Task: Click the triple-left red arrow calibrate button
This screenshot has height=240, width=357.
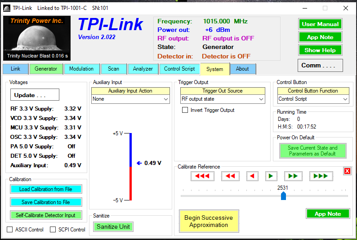Action: (202, 176)
